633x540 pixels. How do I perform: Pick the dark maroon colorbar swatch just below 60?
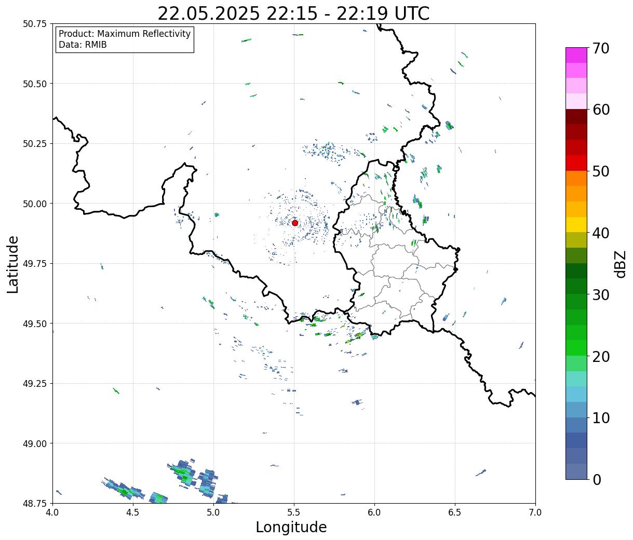coord(576,117)
